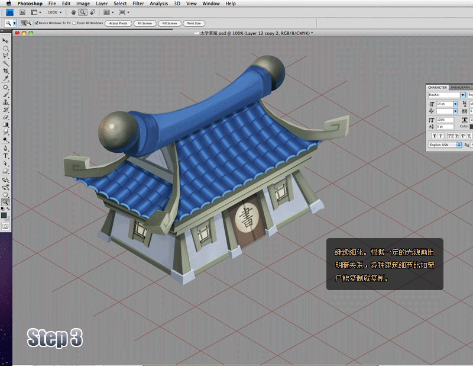Screen dimensions: 473x366
Task: Click the foreground color swatch
Action: click(x=4, y=215)
